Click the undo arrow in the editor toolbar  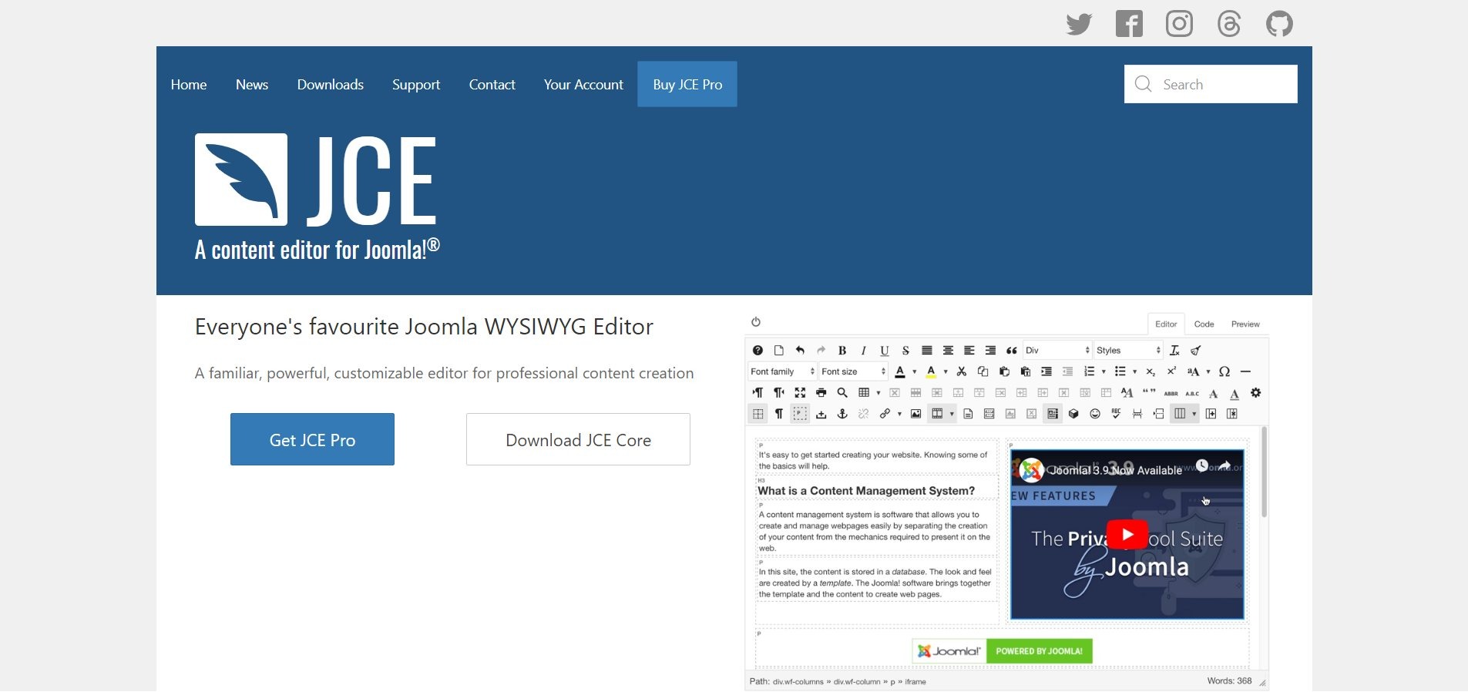(800, 351)
